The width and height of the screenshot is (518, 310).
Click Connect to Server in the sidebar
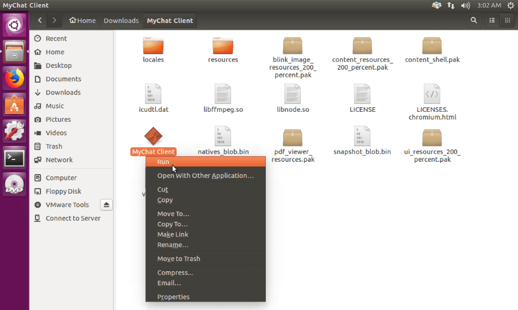coord(73,218)
